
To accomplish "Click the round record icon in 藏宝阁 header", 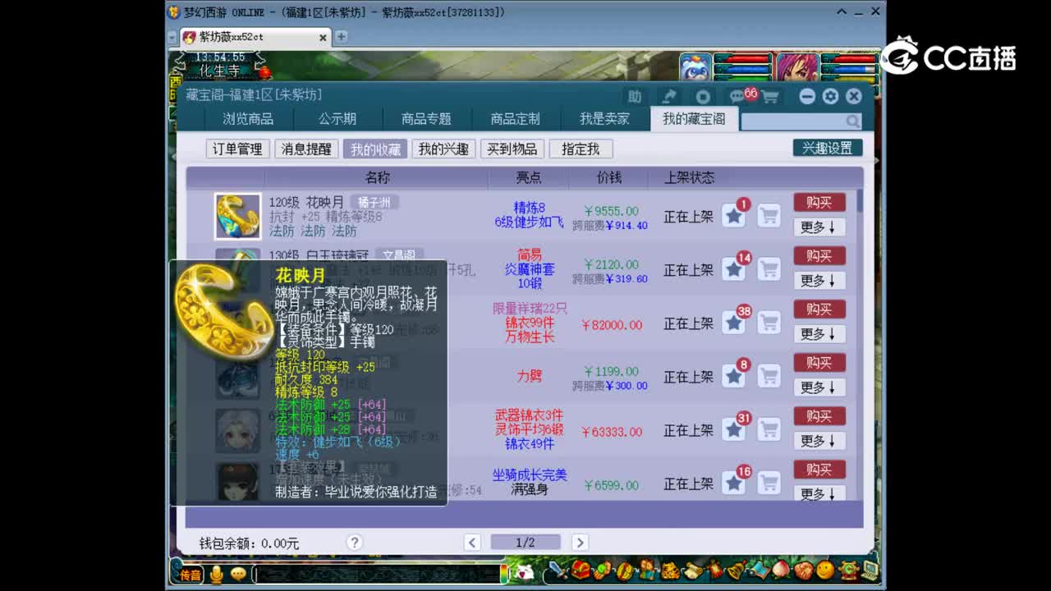I will click(x=702, y=96).
